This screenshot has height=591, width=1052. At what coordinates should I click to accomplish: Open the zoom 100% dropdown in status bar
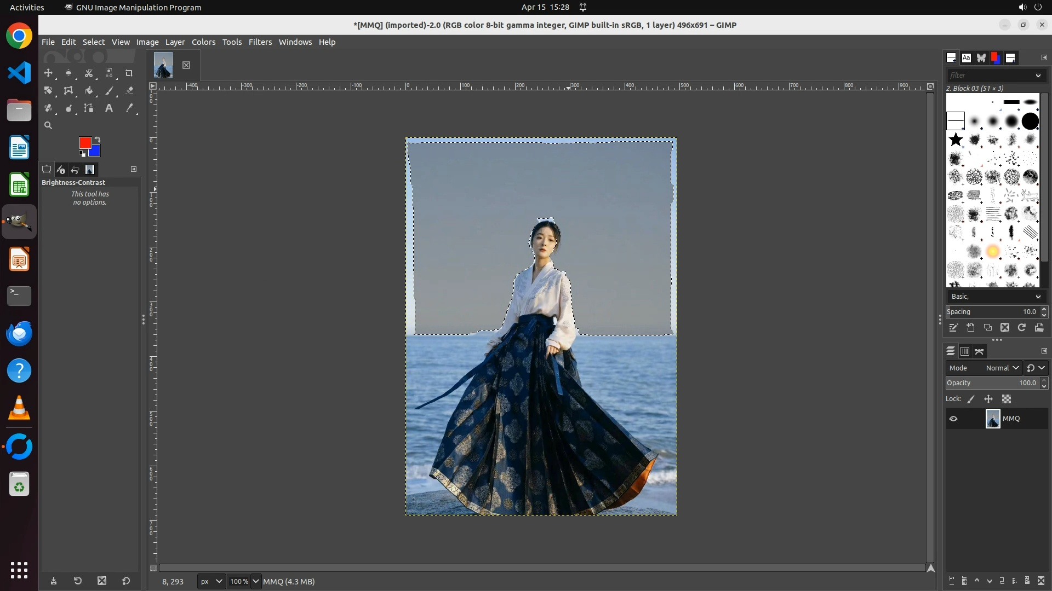[x=255, y=581]
